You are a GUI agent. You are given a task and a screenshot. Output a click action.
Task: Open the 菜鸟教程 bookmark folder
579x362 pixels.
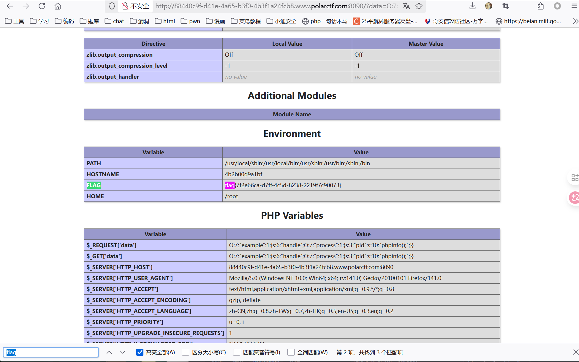tap(246, 21)
